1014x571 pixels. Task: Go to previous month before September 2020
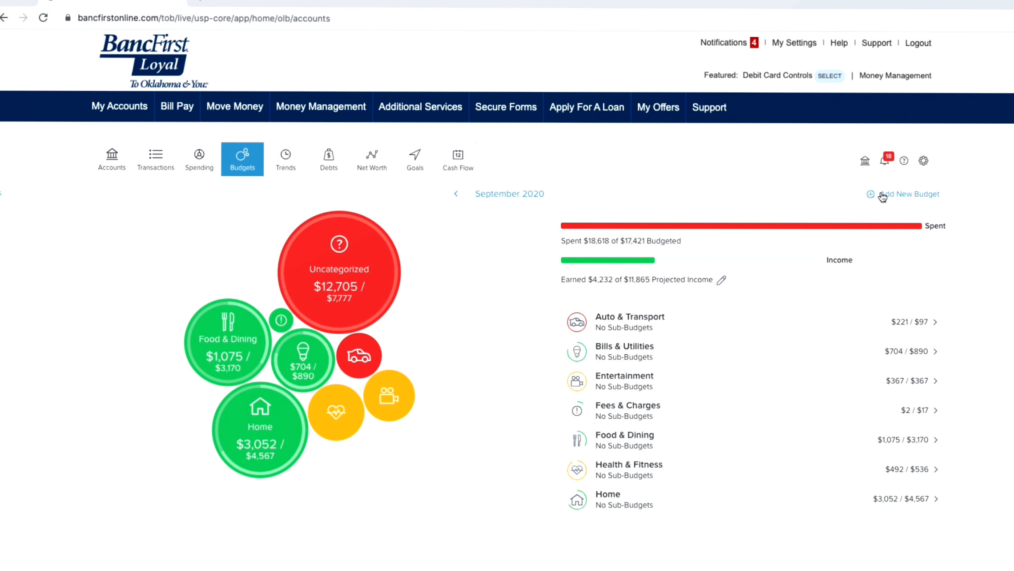point(456,194)
